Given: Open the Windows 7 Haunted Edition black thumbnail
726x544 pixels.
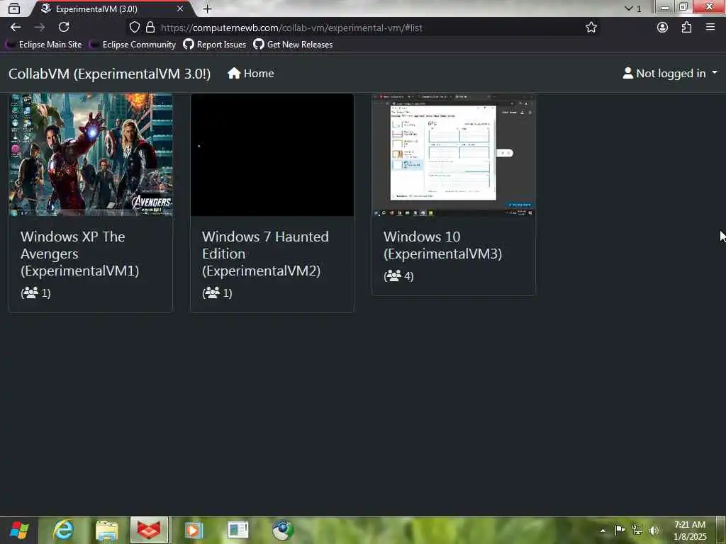Looking at the screenshot, I should (272, 155).
